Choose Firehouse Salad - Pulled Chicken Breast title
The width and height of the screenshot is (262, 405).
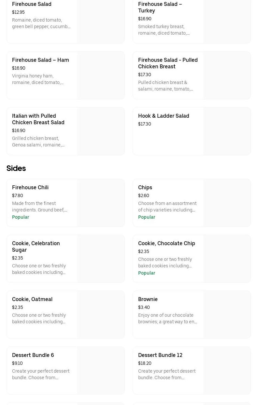(167, 63)
